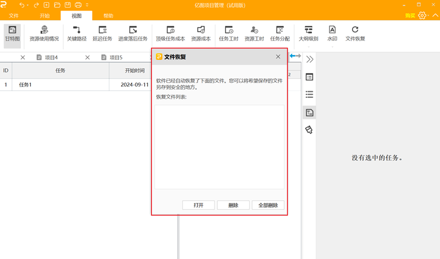Click inside the 恢复文件列表 list box
The height and width of the screenshot is (259, 440).
click(x=219, y=147)
